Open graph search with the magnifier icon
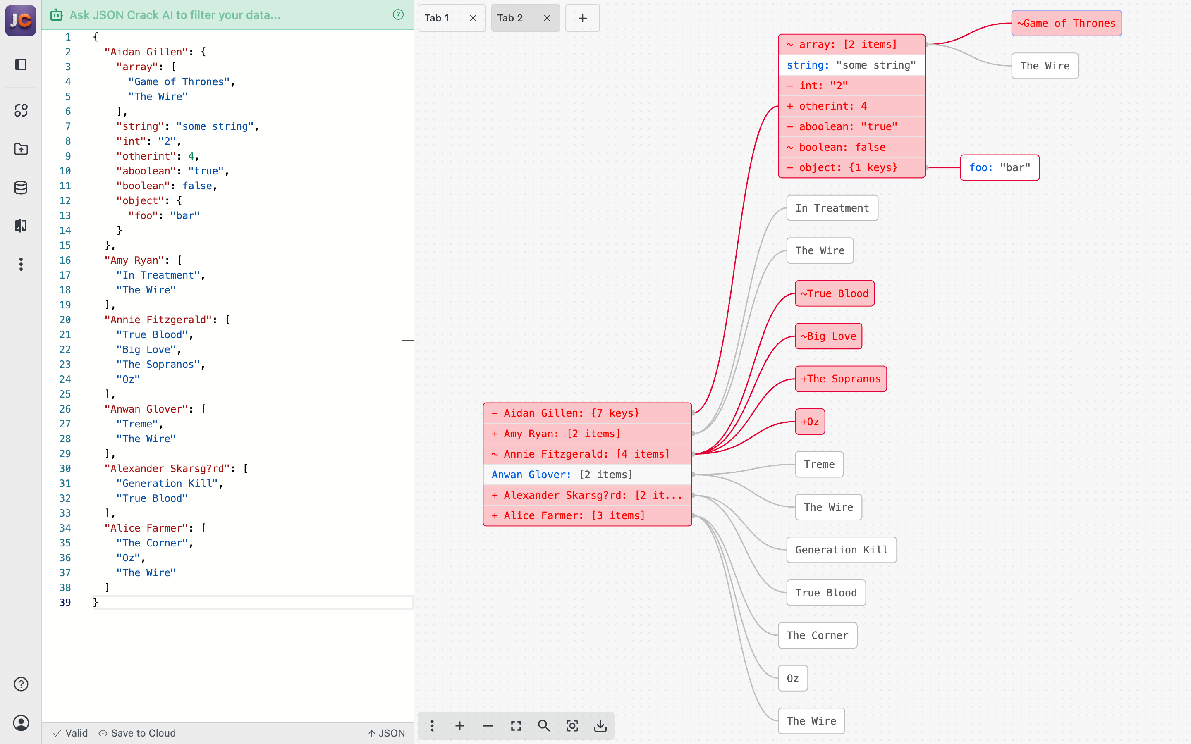 [544, 725]
